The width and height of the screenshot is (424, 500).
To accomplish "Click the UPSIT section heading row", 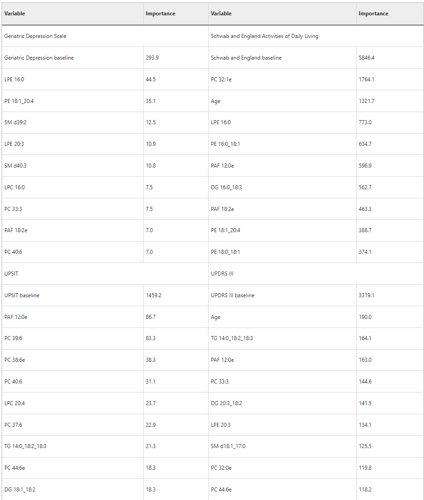I will [11, 274].
